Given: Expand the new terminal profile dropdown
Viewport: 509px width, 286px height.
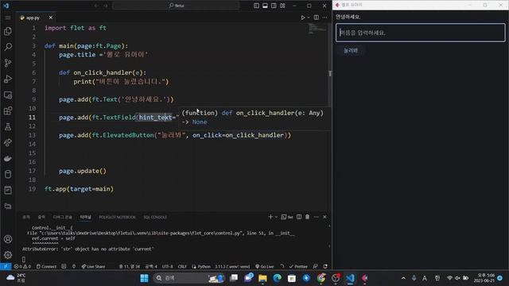Looking at the screenshot, I should pyautogui.click(x=276, y=217).
